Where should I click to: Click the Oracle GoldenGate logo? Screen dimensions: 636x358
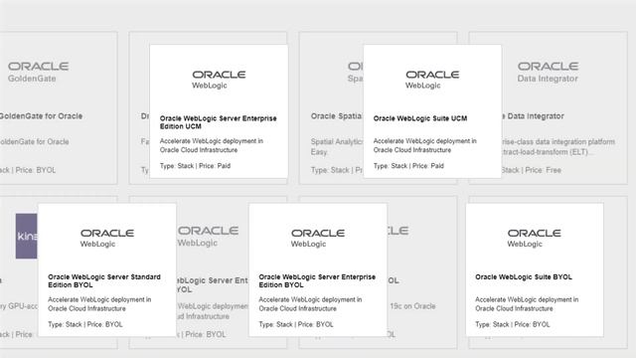(38, 72)
